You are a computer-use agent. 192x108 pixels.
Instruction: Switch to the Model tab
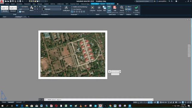[4, 102]
